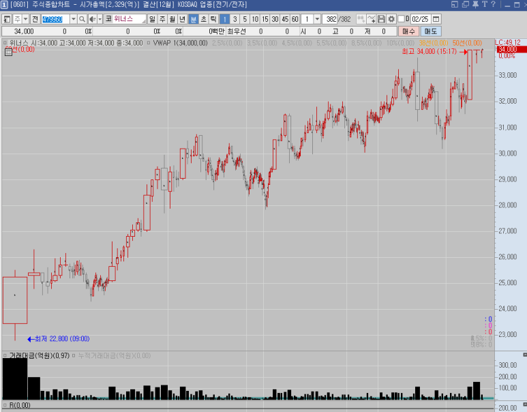Choose the 30-minute interval button
Image resolution: width=527 pixels, height=412 pixels.
(275, 19)
